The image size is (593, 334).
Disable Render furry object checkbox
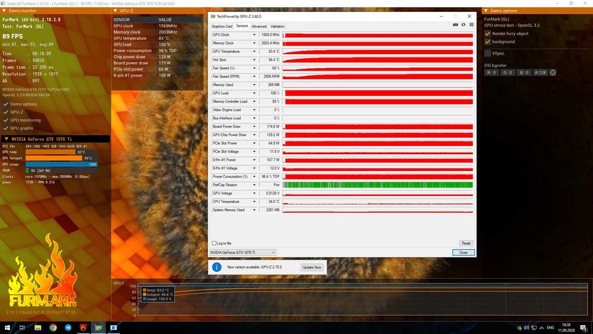487,34
